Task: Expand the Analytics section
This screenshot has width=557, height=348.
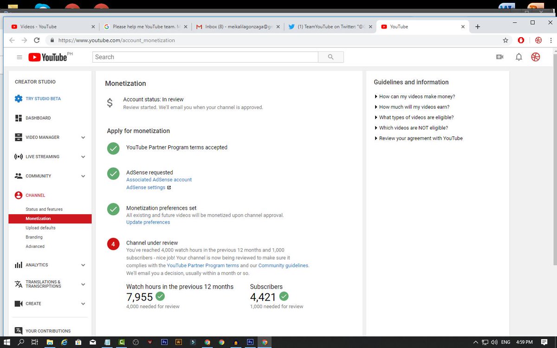Action: pos(83,265)
